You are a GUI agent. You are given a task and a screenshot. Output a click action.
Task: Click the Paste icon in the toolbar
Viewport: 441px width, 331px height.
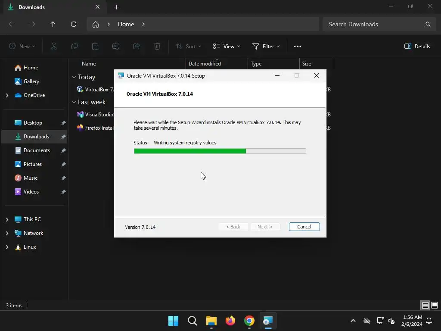[95, 47]
